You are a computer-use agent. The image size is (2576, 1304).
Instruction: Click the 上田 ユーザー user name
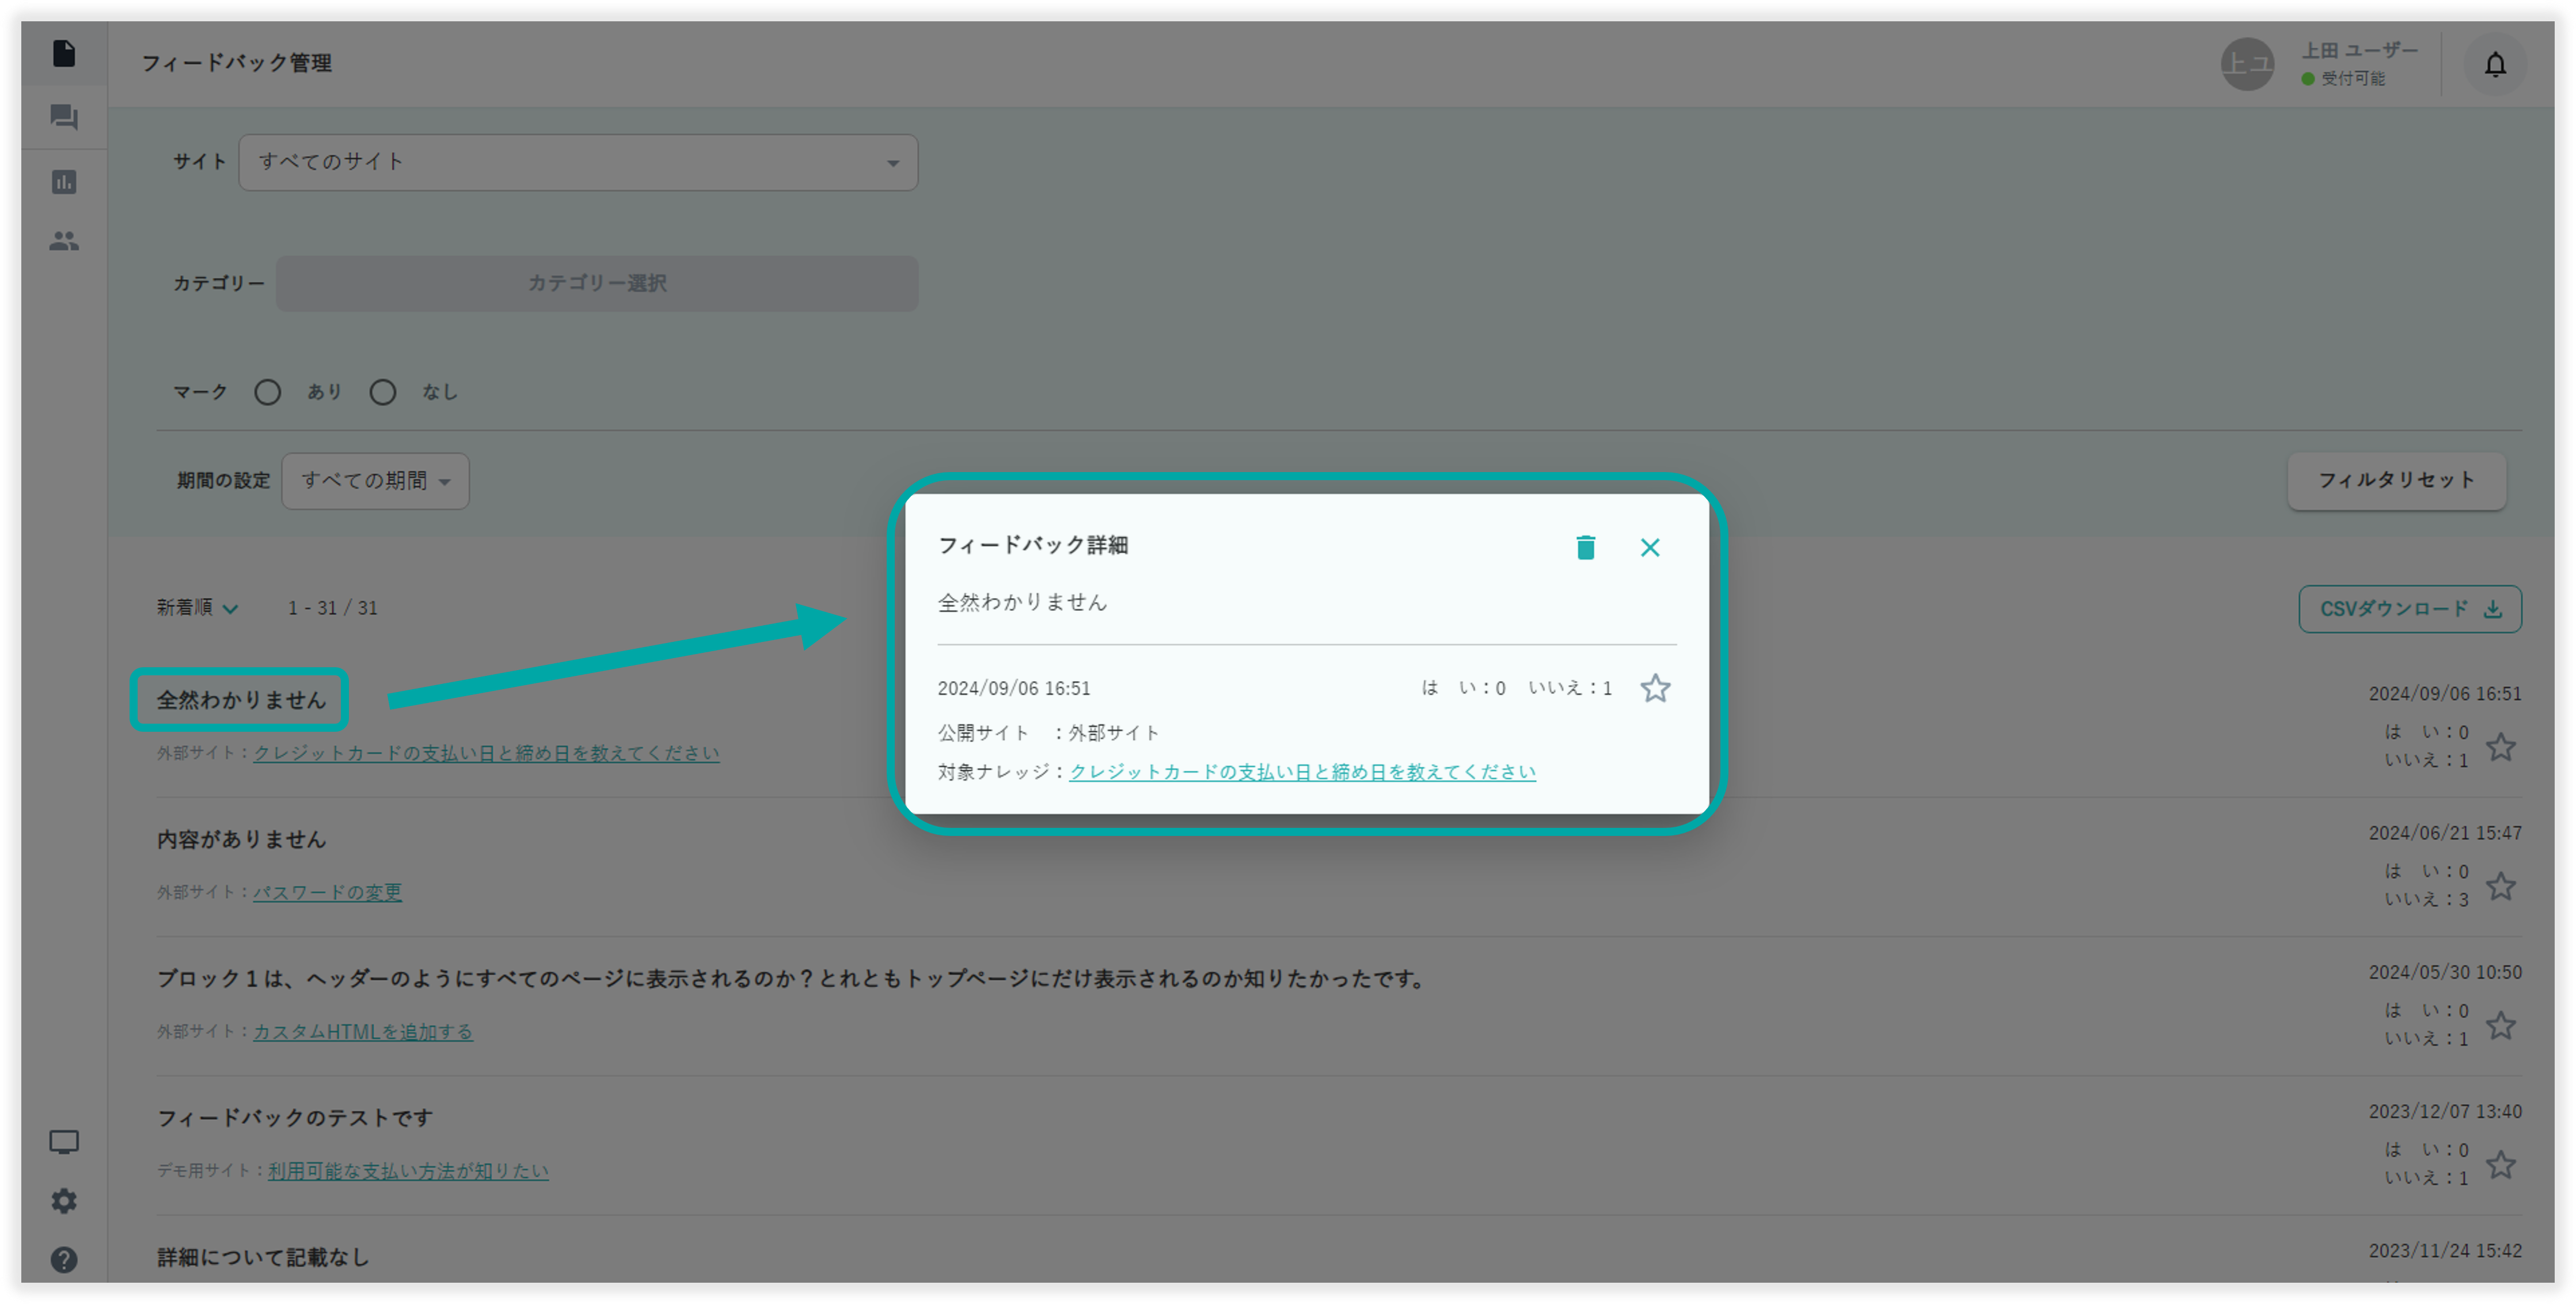click(x=2359, y=50)
